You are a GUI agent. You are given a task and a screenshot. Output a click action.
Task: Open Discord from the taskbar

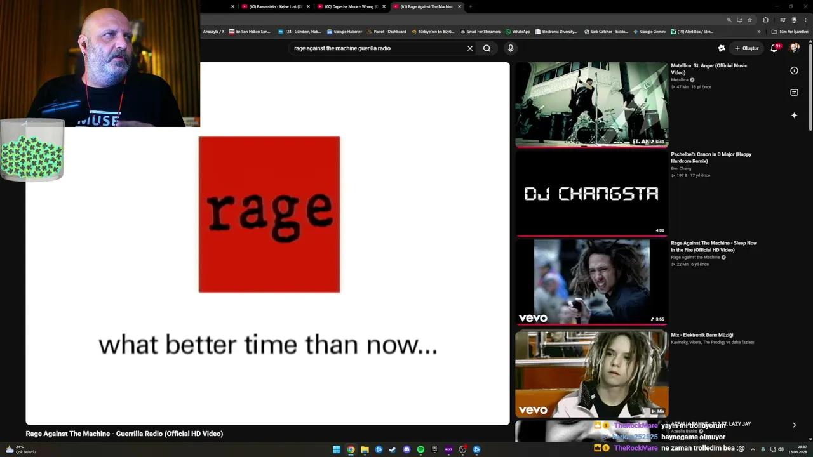406,449
